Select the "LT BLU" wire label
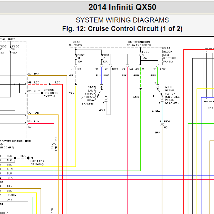The width and height of the screenshot is (214, 214). (156, 111)
